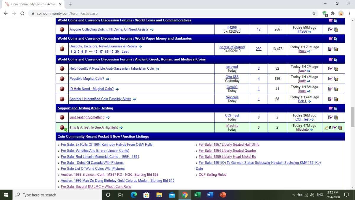Click last post arrow next to ff4266

click(309, 32)
